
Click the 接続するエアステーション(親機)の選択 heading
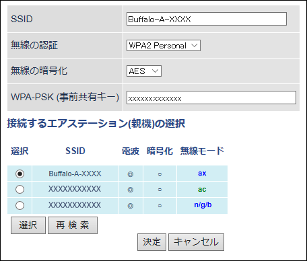pyautogui.click(x=96, y=124)
